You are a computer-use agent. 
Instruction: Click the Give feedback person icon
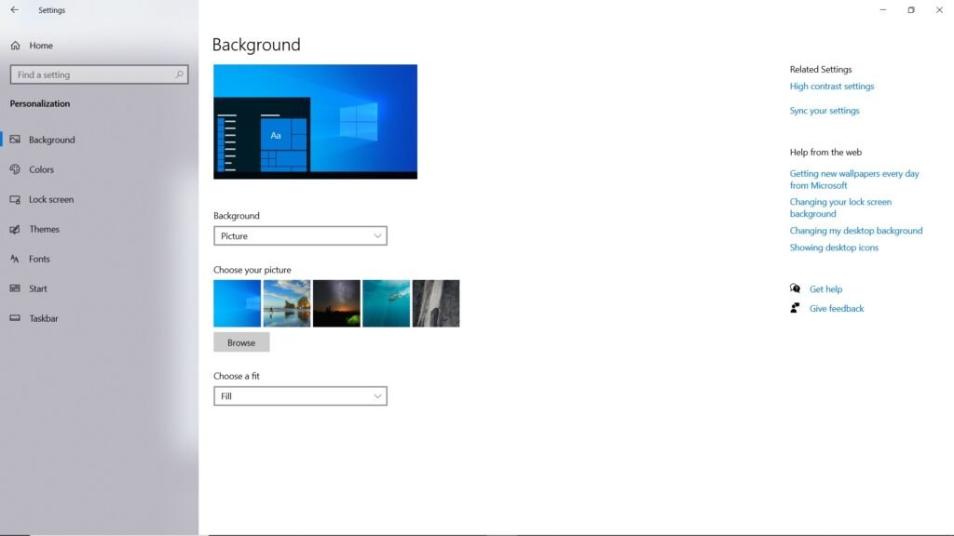pyautogui.click(x=795, y=308)
